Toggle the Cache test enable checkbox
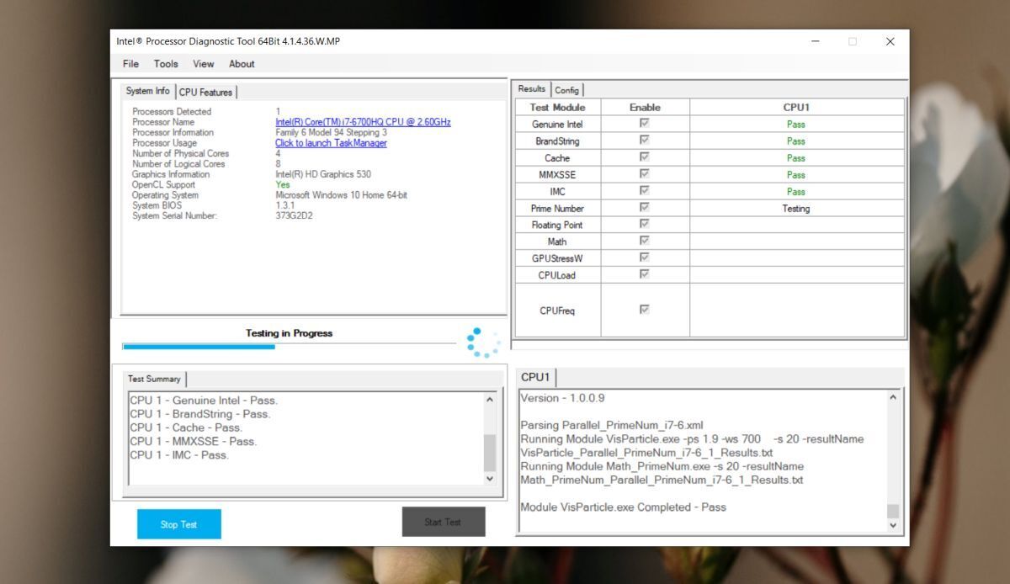Image resolution: width=1010 pixels, height=584 pixels. pyautogui.click(x=644, y=157)
